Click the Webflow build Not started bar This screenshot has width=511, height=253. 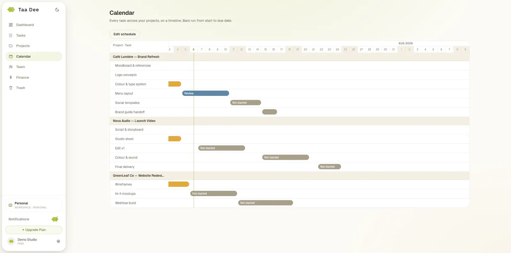[x=266, y=203]
